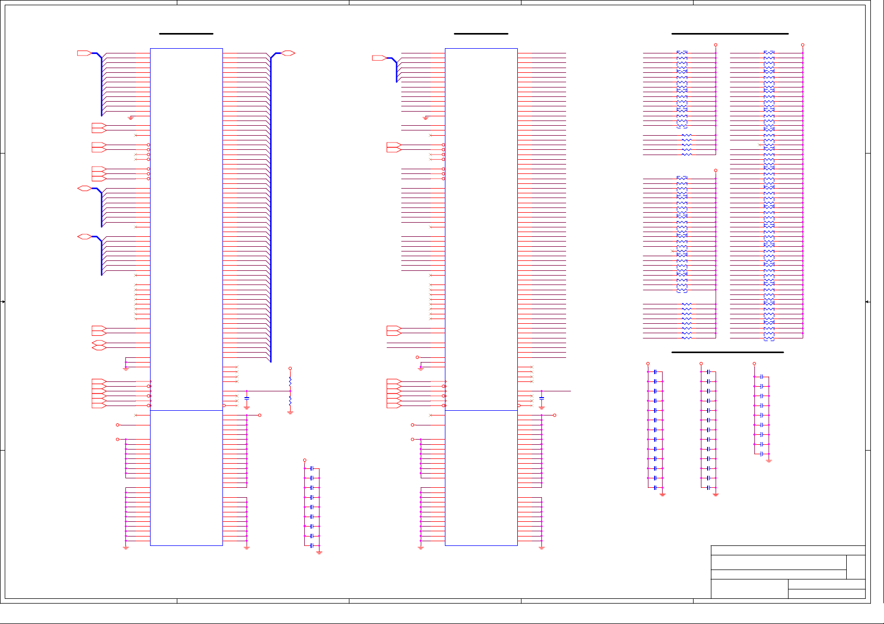Click the ground symbol under the resistor divider
This screenshot has height=624, width=884.
(x=290, y=412)
